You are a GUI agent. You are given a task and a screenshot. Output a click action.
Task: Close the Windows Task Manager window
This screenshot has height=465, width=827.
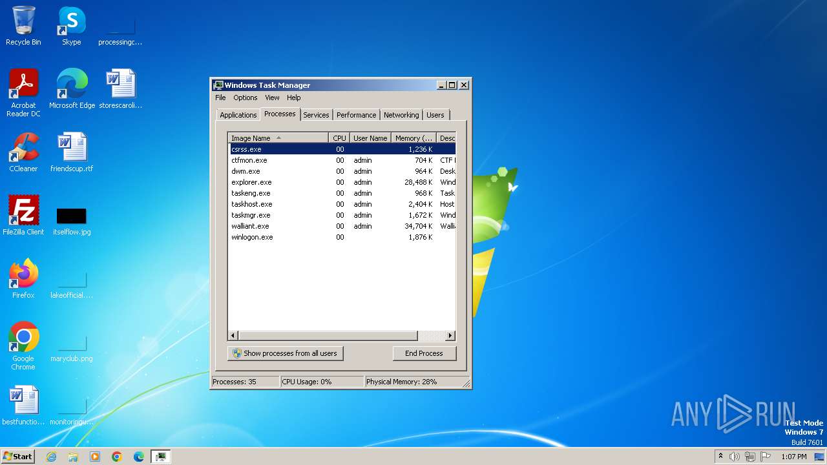point(463,85)
